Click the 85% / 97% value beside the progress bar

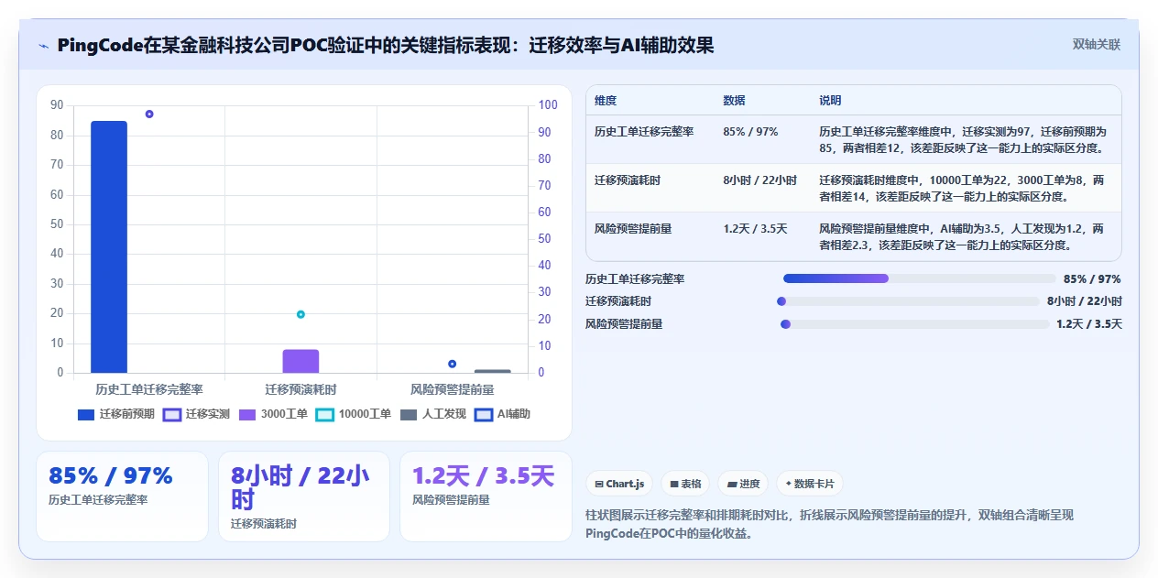pos(1092,279)
